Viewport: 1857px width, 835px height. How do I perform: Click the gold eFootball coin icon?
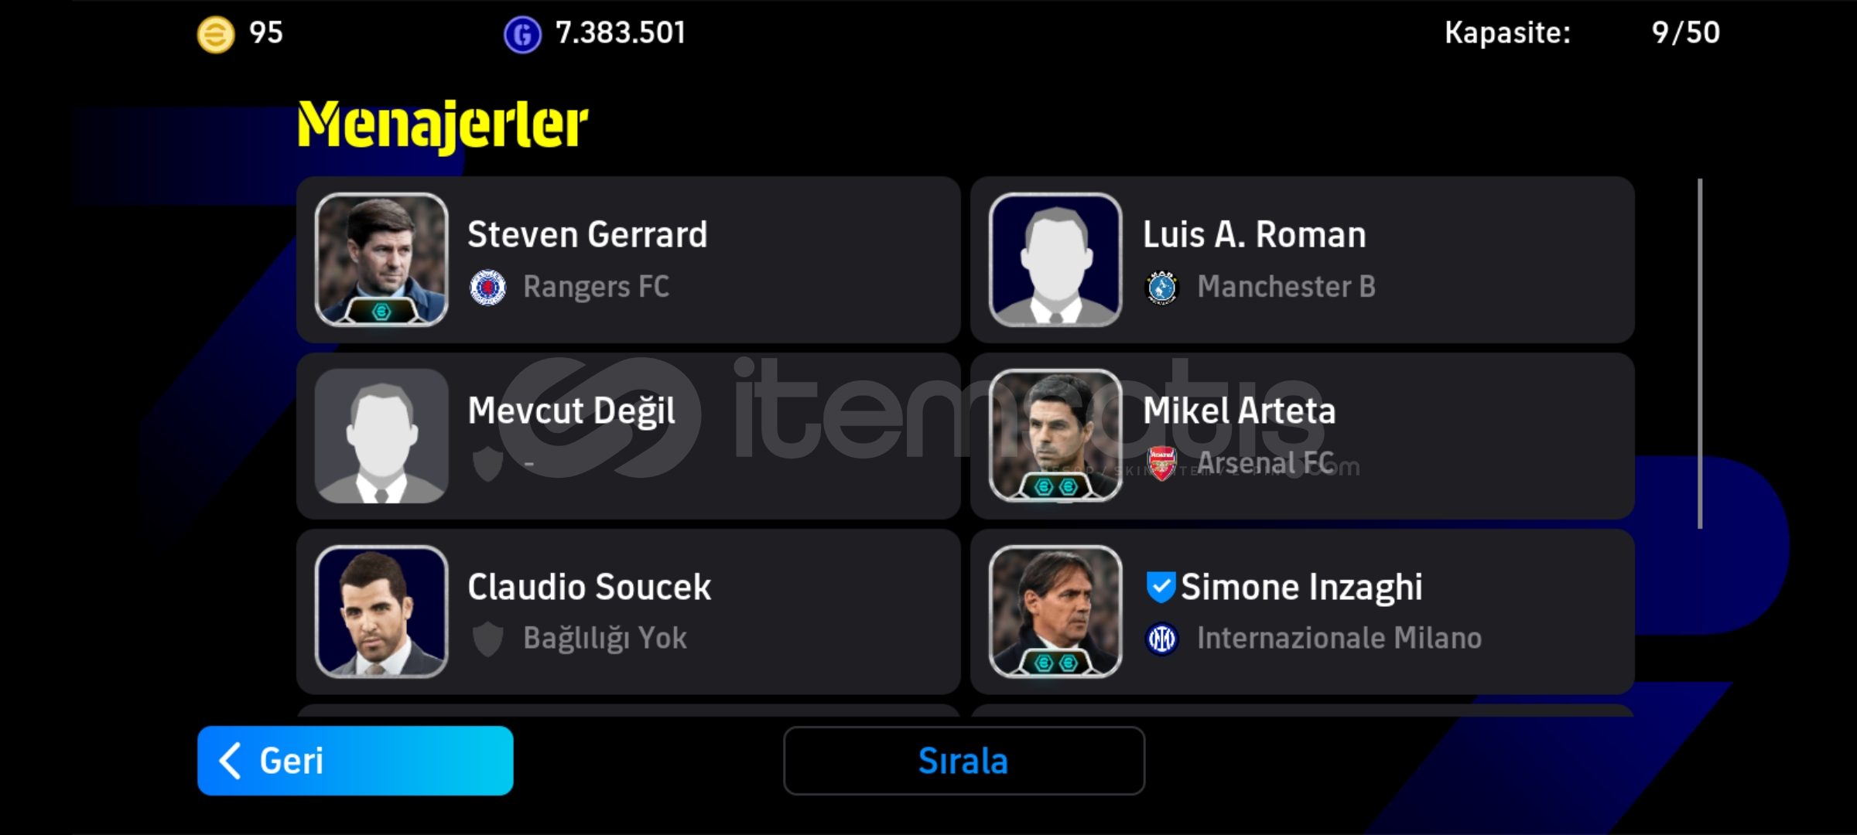coord(216,35)
